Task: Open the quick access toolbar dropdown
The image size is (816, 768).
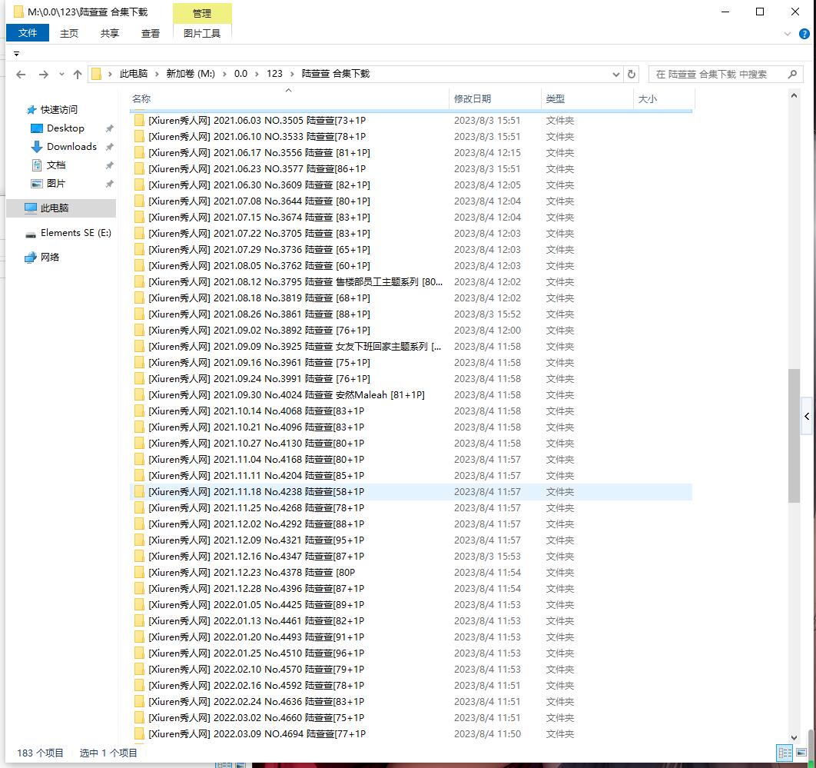Action: (17, 54)
